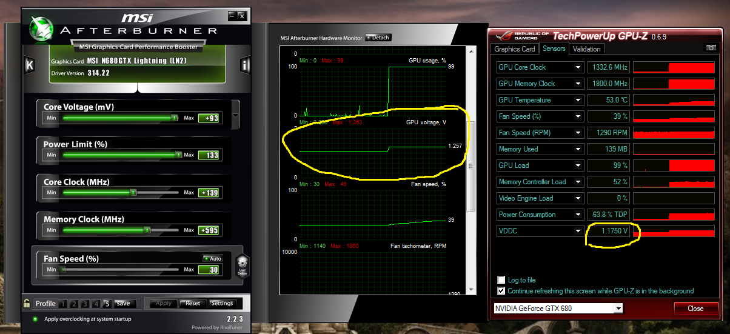This screenshot has height=334, width=730.
Task: Click the GPU-Z Close button
Action: 695,309
